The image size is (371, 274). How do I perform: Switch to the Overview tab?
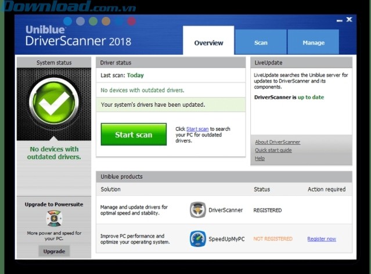(x=208, y=40)
